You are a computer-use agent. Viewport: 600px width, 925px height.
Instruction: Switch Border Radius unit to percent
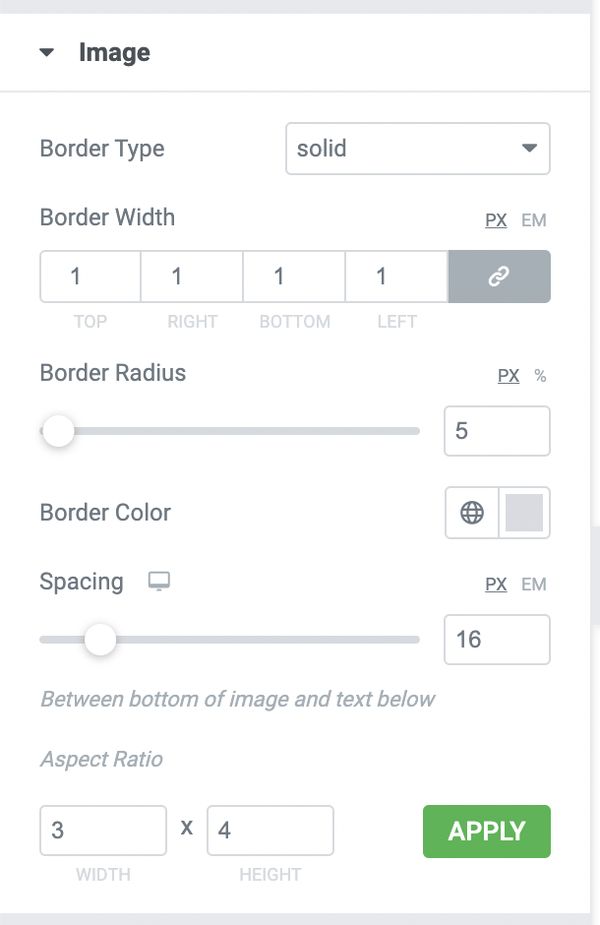(x=540, y=376)
